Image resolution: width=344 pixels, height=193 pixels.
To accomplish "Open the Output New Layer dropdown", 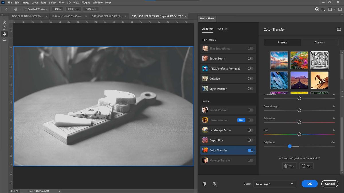I will tap(274, 184).
